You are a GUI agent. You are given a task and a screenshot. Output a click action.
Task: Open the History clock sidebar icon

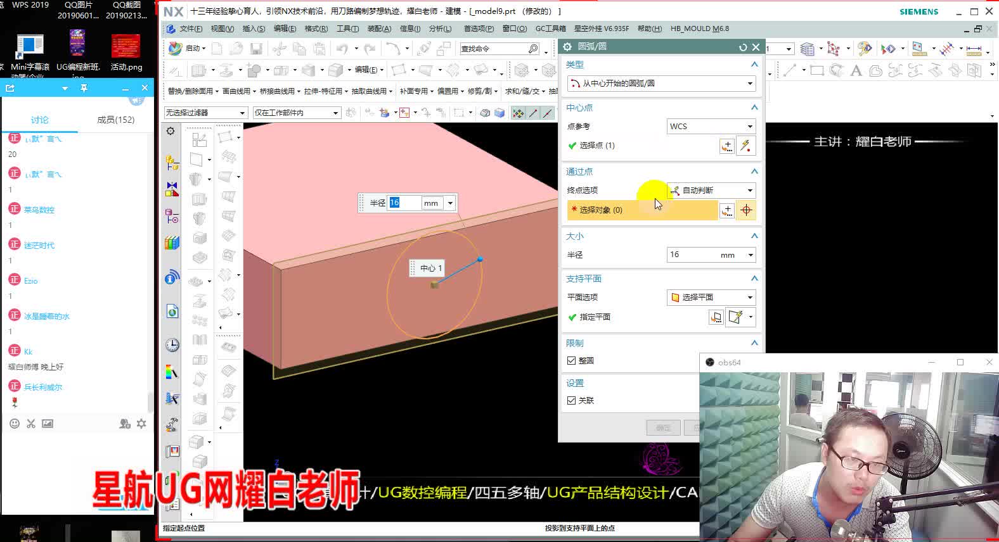point(172,345)
